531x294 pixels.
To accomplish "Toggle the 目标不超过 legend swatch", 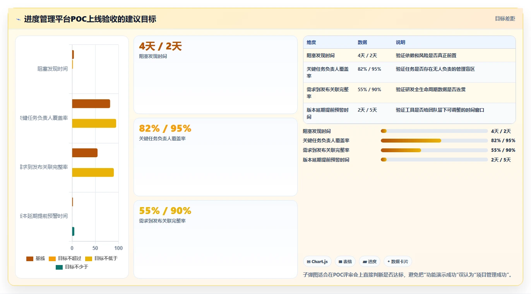I will coord(52,258).
